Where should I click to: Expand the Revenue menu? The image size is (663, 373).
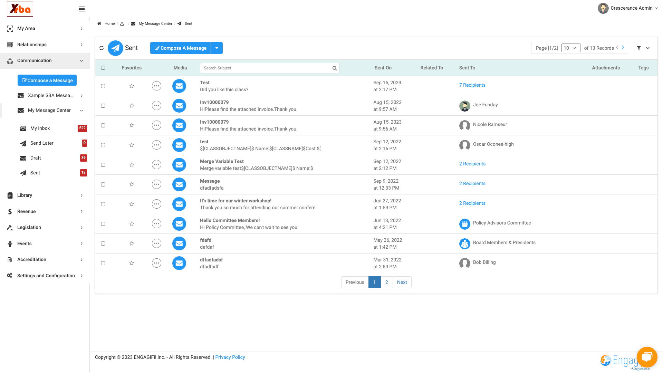(45, 211)
